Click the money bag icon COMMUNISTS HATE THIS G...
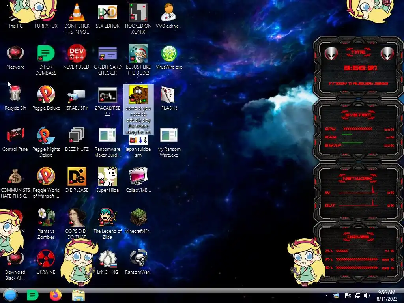The height and width of the screenshot is (303, 404). click(15, 176)
